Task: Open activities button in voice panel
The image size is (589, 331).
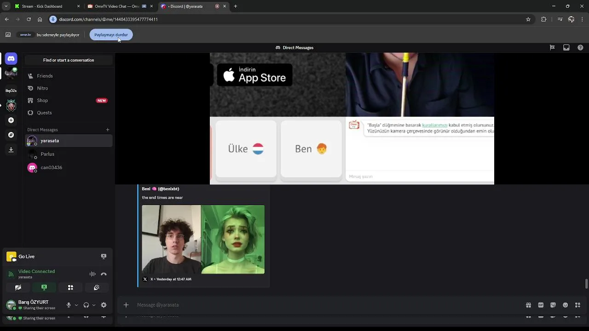Action: (70, 287)
